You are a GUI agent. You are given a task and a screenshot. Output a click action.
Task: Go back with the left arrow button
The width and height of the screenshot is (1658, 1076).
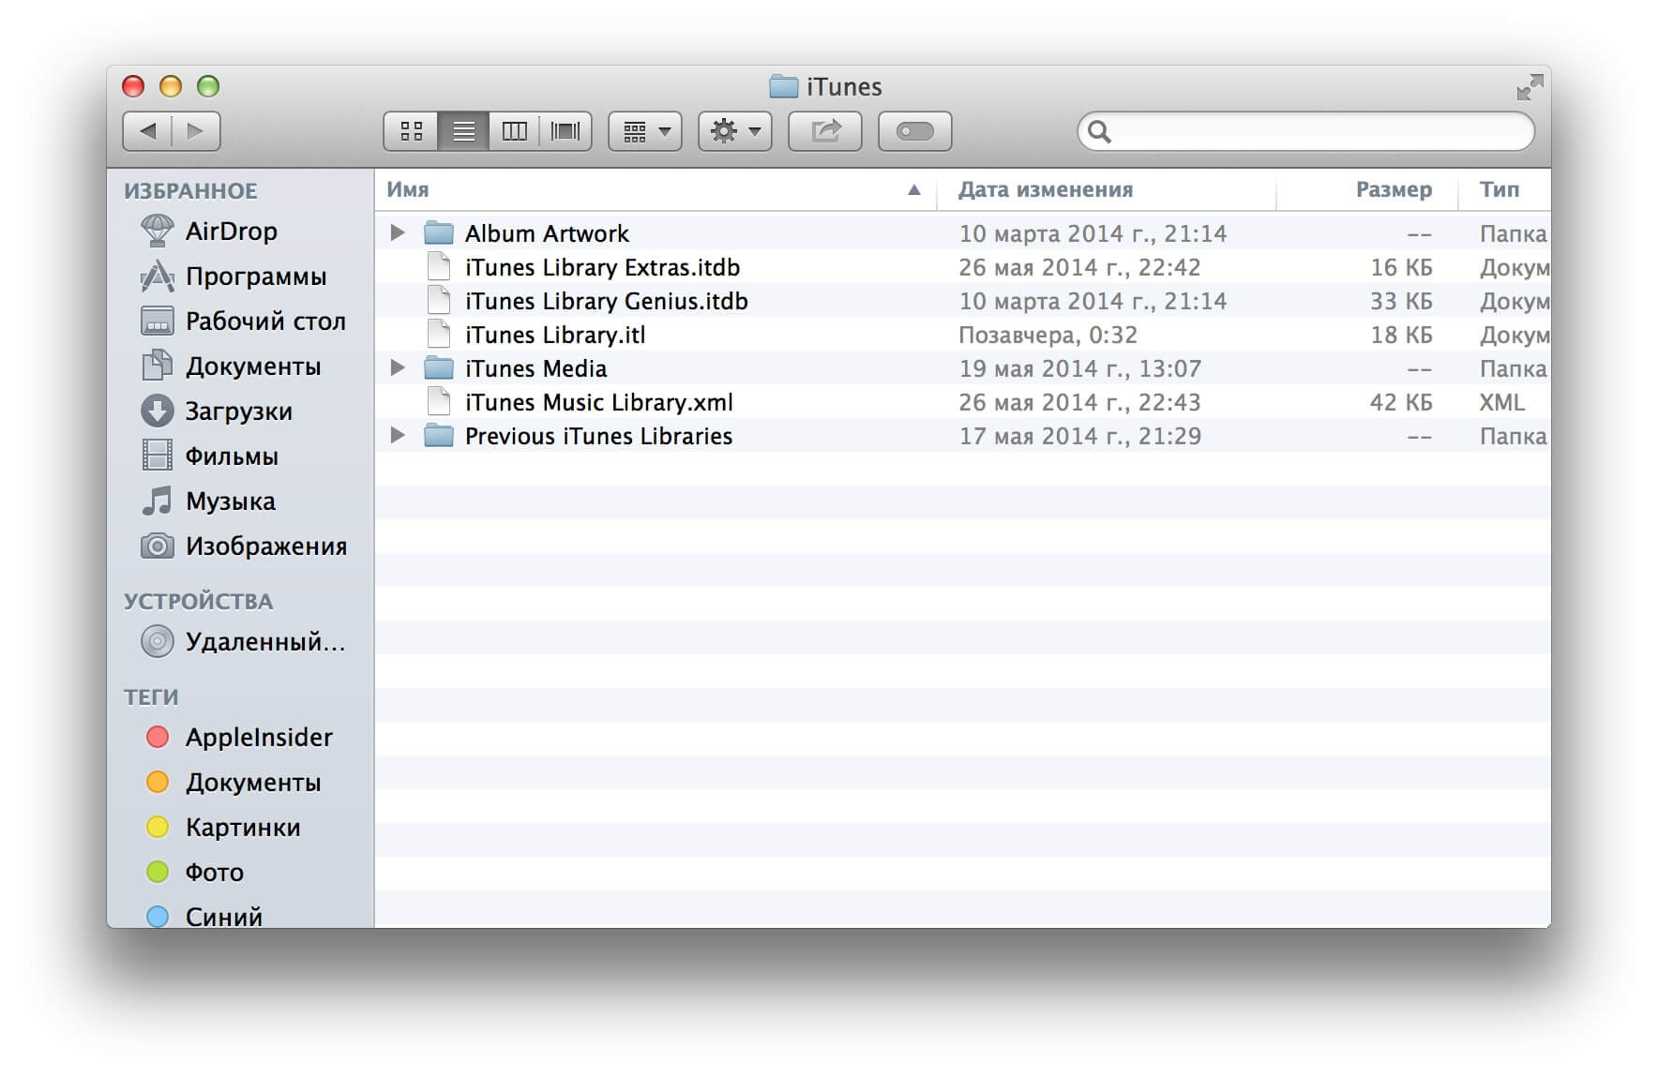click(x=147, y=131)
